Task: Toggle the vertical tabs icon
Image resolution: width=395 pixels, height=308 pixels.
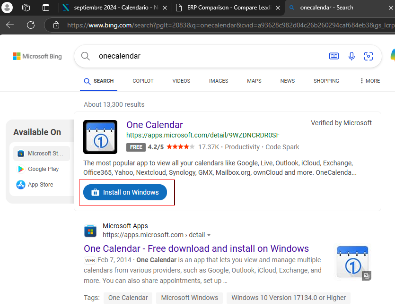Action: 46,8
